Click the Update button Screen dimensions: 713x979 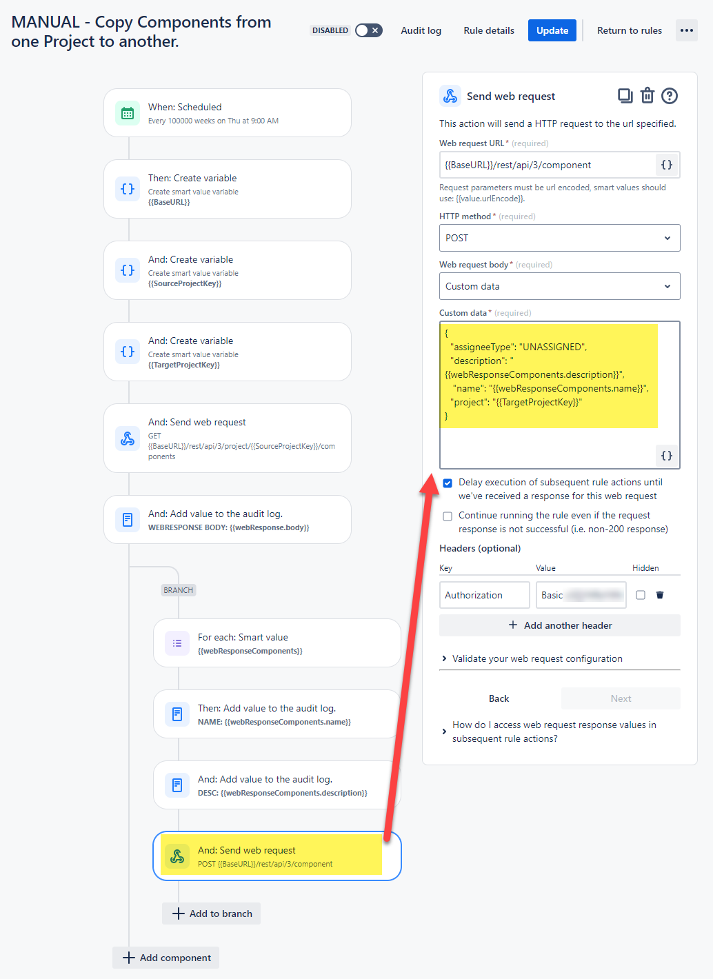tap(552, 30)
